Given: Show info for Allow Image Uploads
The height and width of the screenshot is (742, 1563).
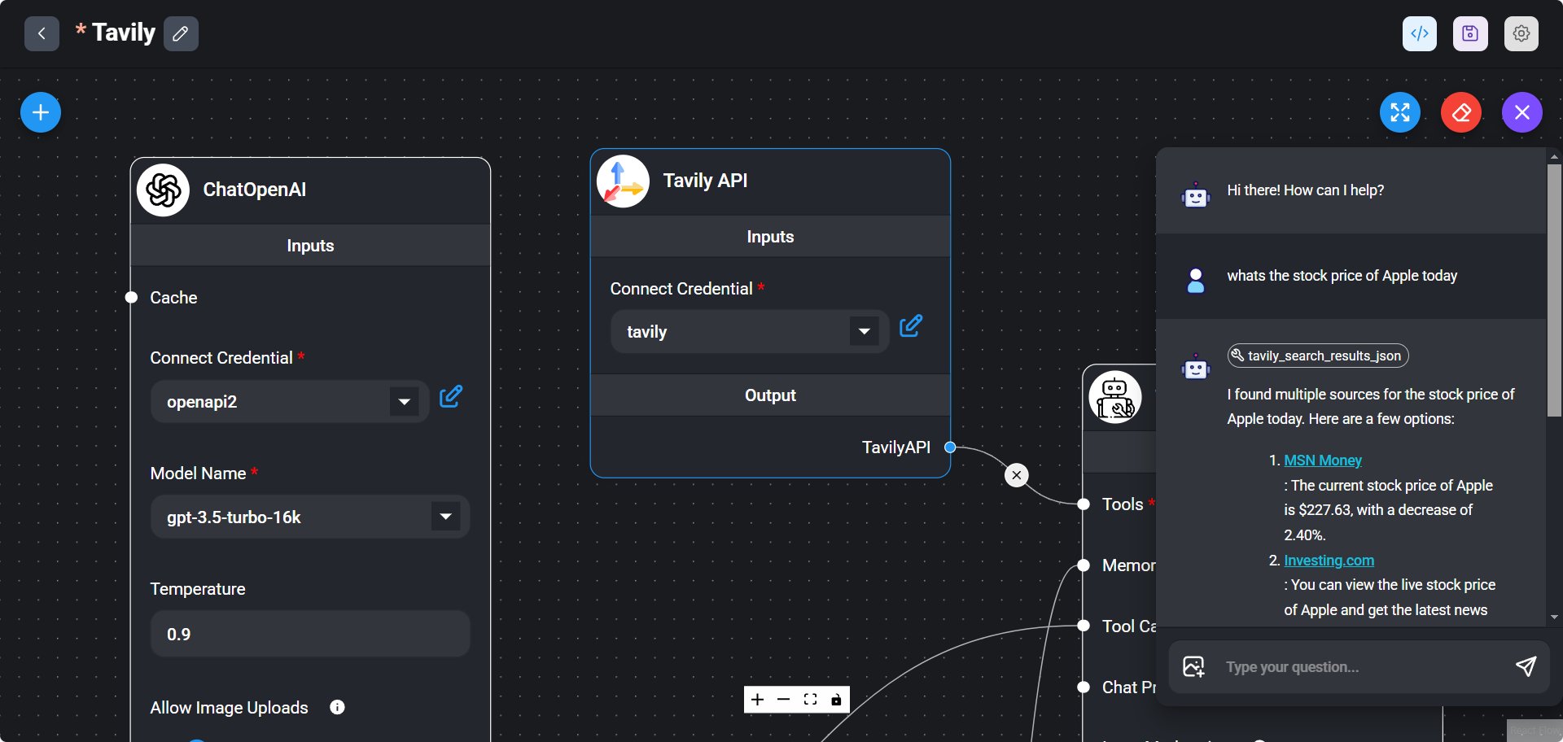Looking at the screenshot, I should 337,707.
